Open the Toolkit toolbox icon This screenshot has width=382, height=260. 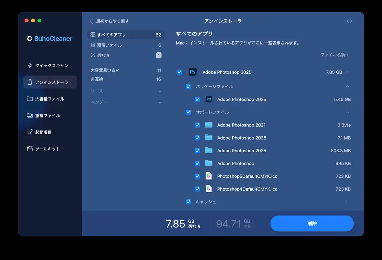click(30, 149)
